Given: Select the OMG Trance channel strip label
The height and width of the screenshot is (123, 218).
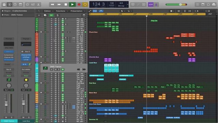Looking at the screenshot, I should pos(9,121).
